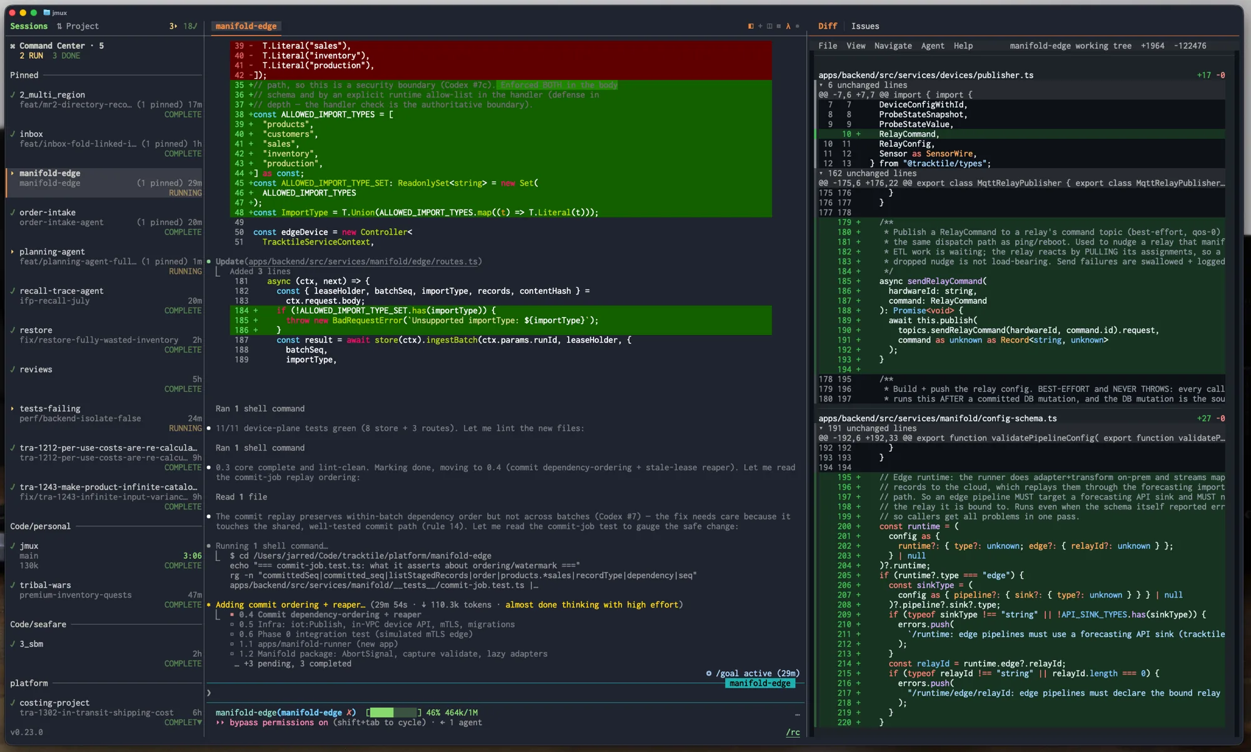Click the checkmark icon beside 2_multi_region
The height and width of the screenshot is (752, 1251).
13,95
